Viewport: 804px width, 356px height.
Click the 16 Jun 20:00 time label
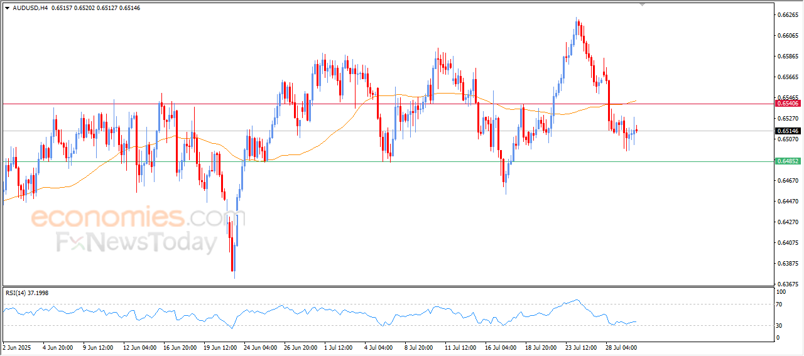pyautogui.click(x=182, y=347)
